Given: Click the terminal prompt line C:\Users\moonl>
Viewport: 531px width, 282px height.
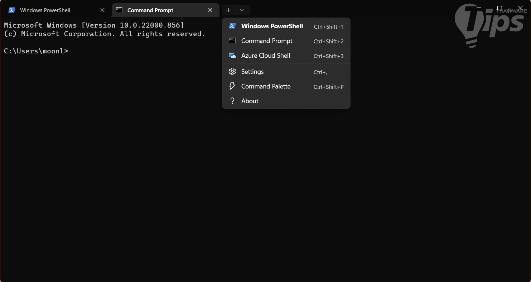Looking at the screenshot, I should pyautogui.click(x=36, y=51).
